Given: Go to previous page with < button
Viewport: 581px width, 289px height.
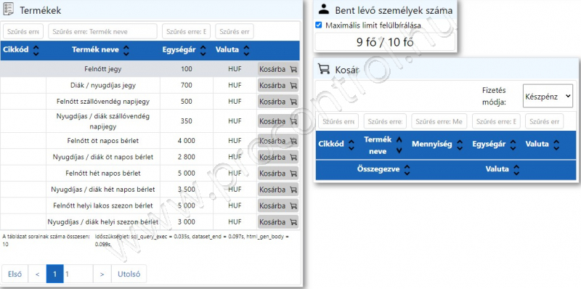Looking at the screenshot, I should 37,274.
